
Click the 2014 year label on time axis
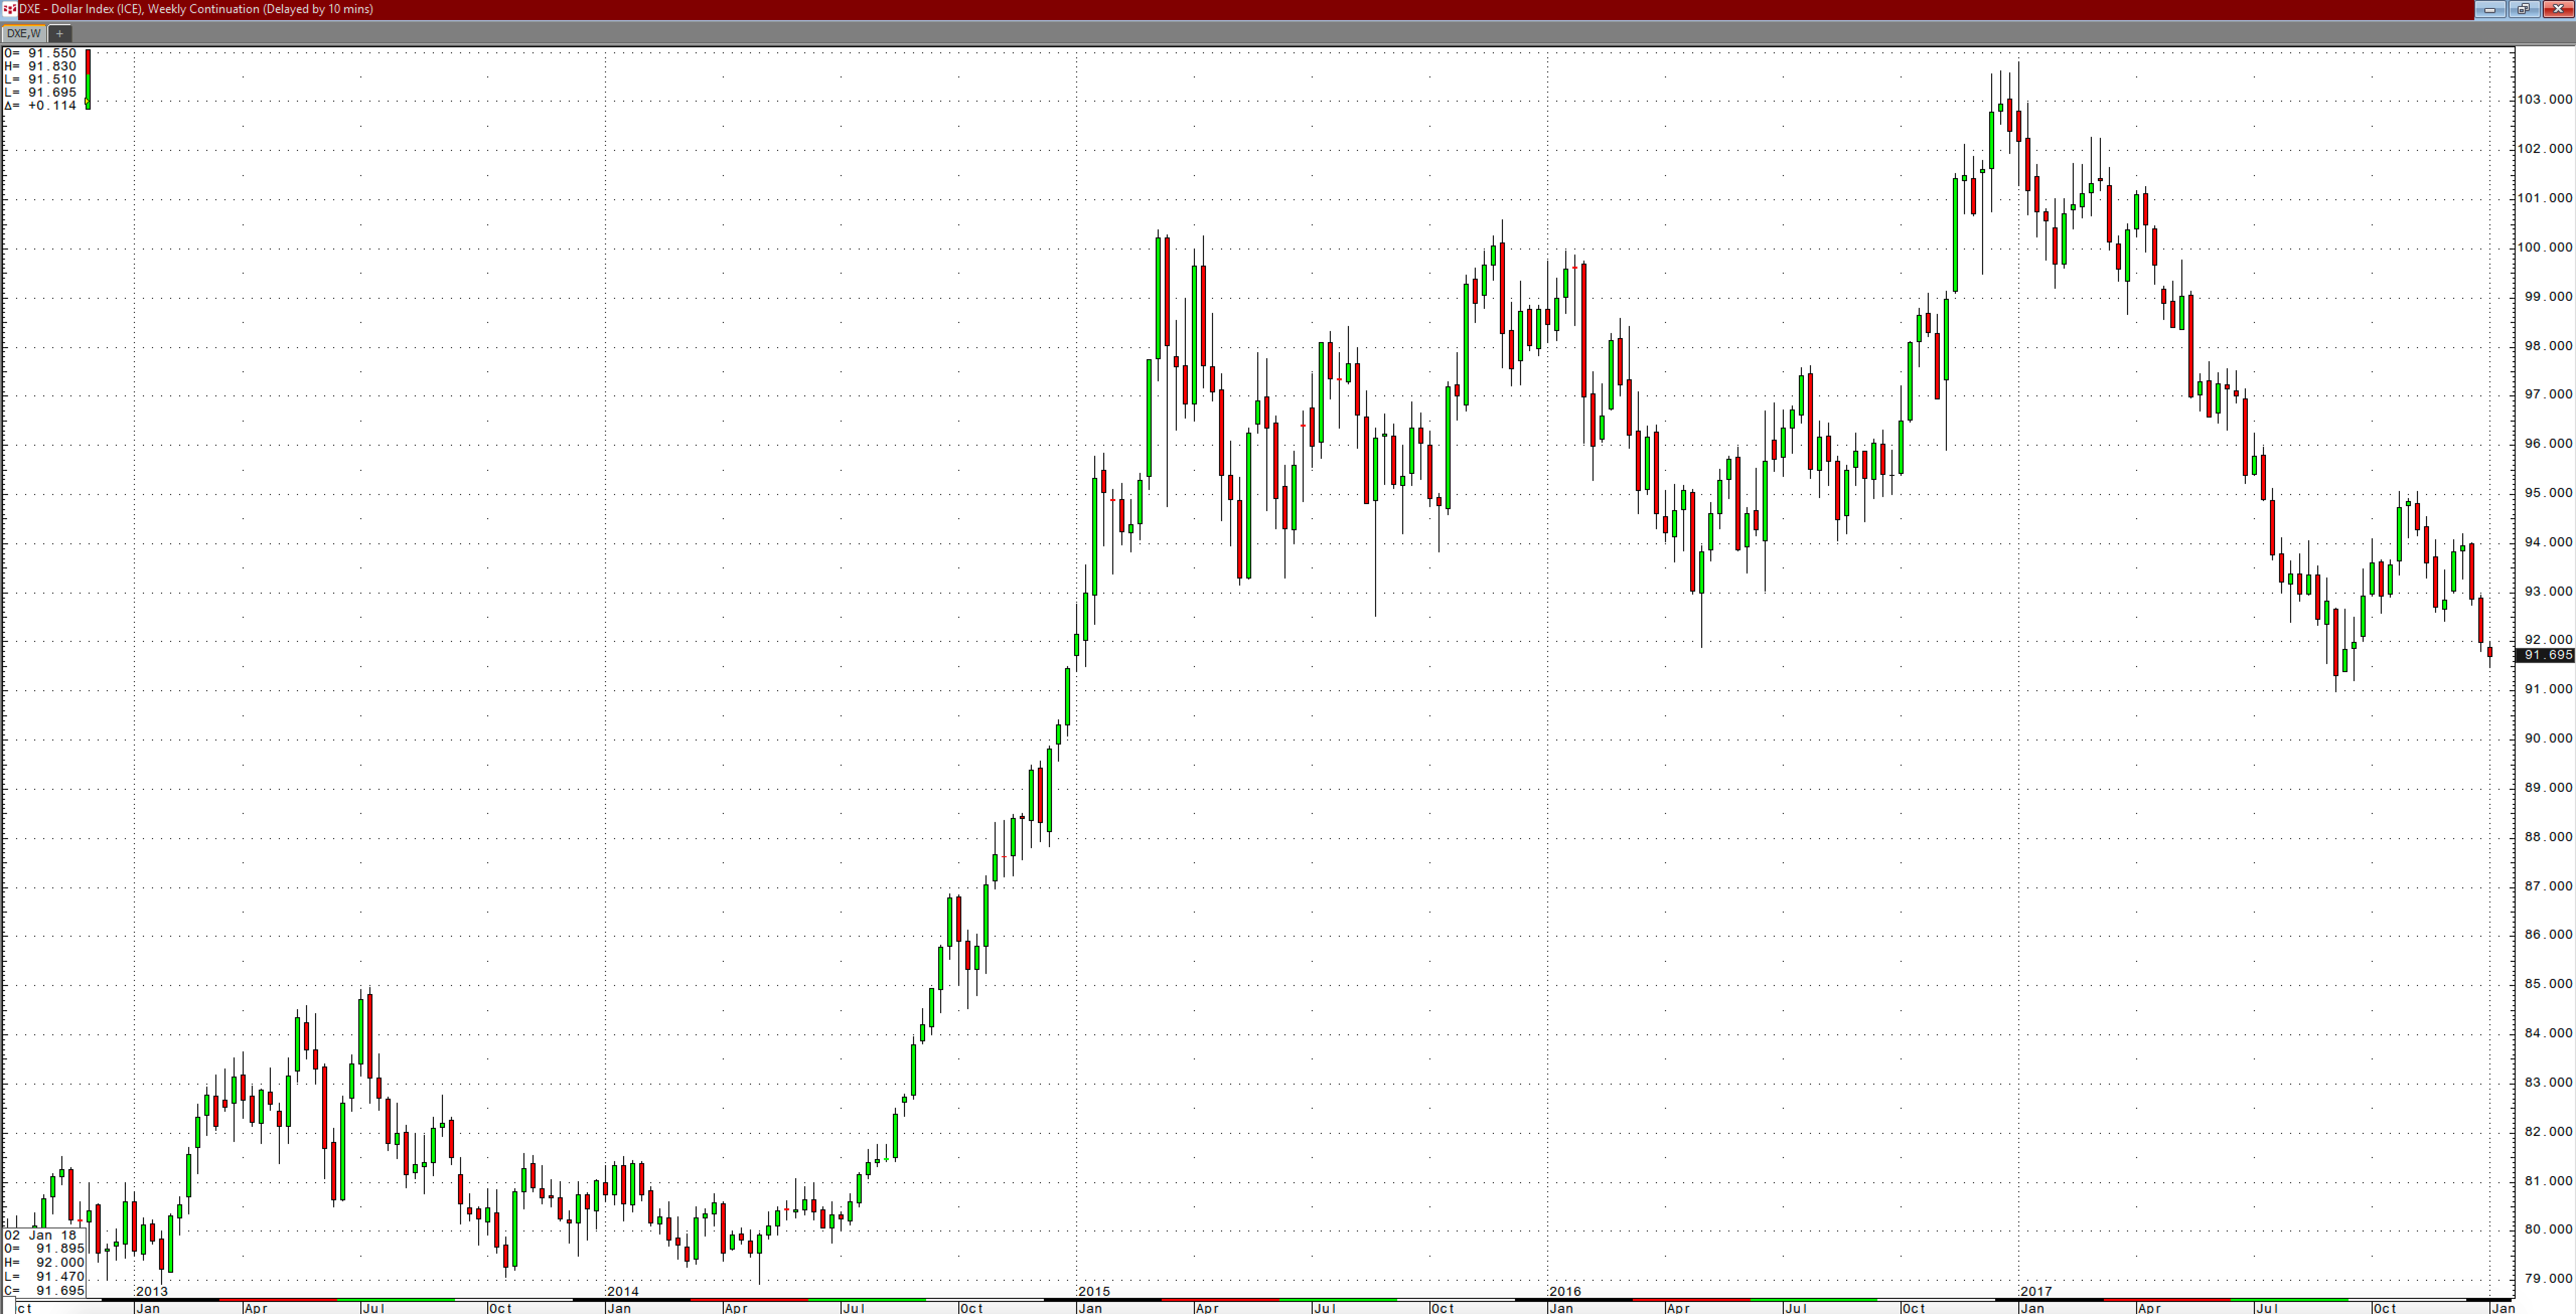coord(623,1291)
